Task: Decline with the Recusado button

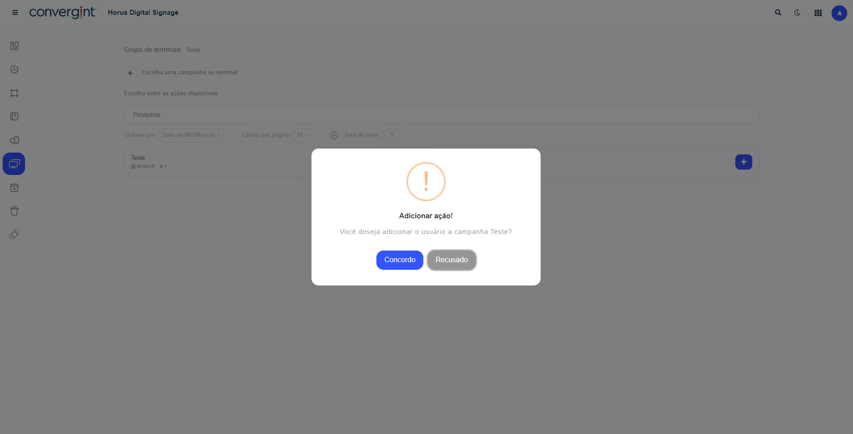Action: (x=452, y=260)
